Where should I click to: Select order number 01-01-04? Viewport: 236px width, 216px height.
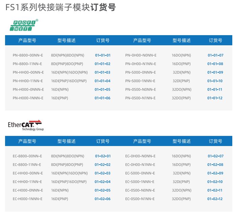(x=103, y=81)
